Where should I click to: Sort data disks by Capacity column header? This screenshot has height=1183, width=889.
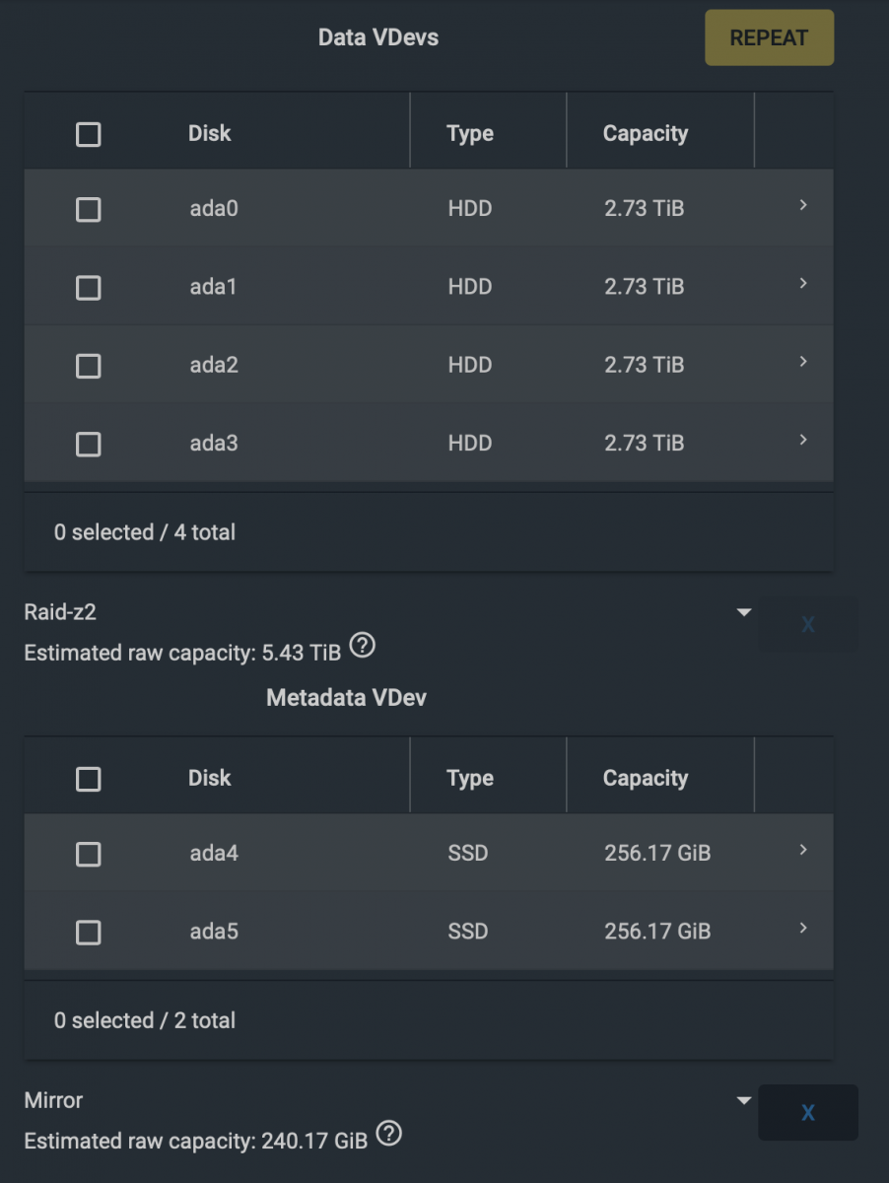(646, 134)
